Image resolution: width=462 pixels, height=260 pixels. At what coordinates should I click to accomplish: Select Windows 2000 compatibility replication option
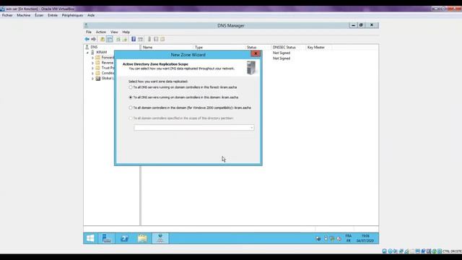tap(131, 108)
